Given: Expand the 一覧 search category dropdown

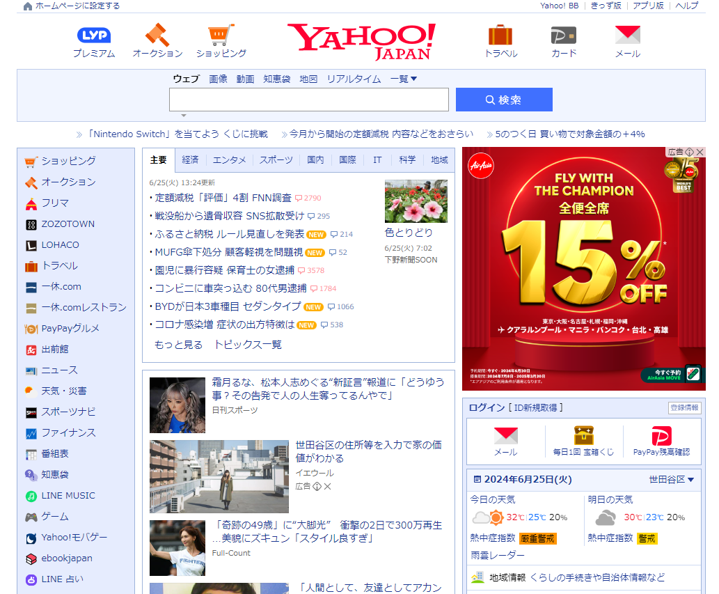Looking at the screenshot, I should 404,79.
